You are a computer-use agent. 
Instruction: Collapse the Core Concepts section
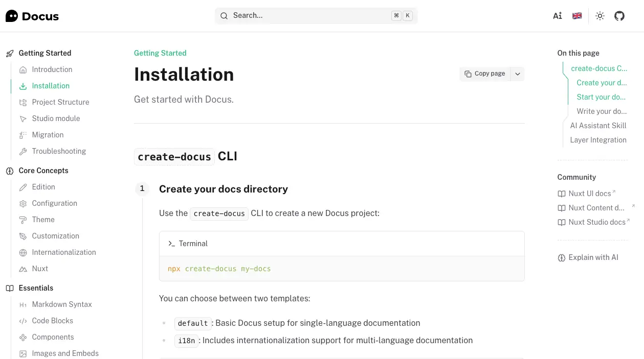click(x=43, y=171)
